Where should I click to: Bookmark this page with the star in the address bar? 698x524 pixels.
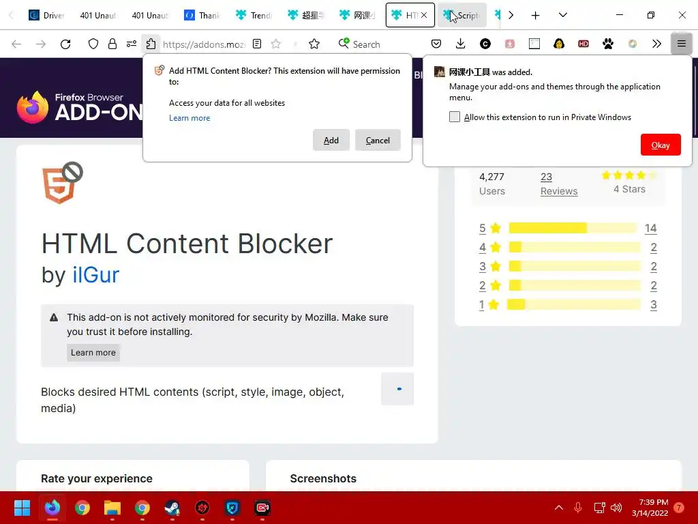coord(276,44)
